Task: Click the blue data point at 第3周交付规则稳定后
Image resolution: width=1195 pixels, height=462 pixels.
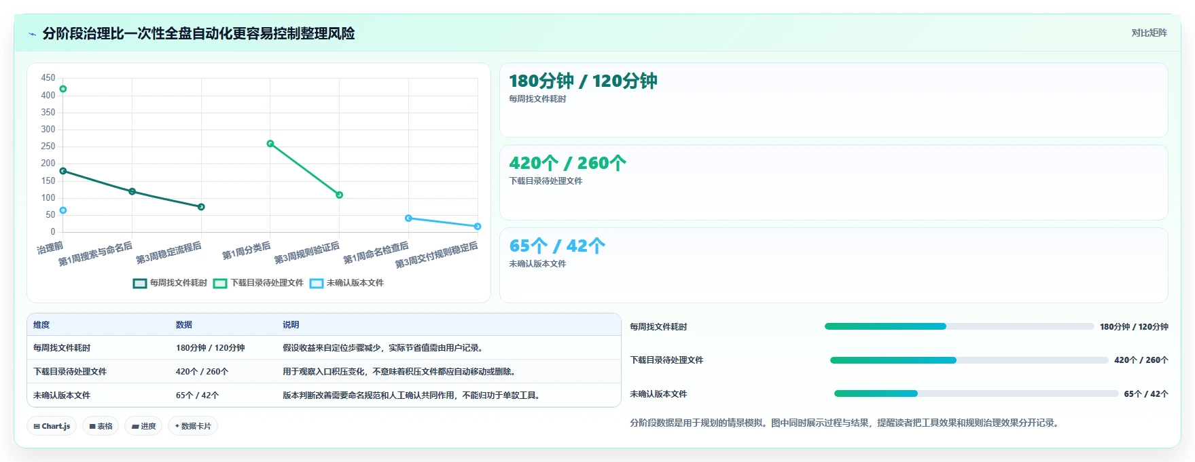Action: [x=478, y=227]
